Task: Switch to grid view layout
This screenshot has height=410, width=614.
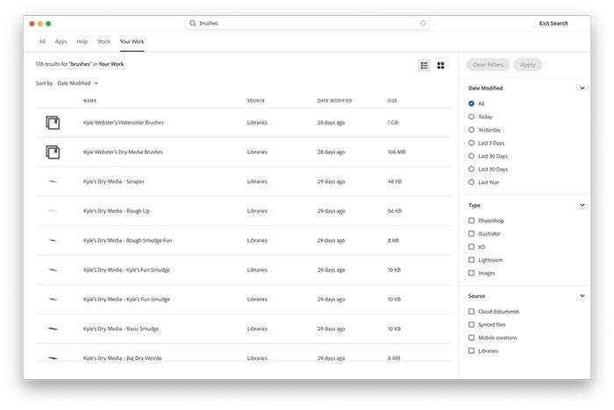Action: point(440,65)
